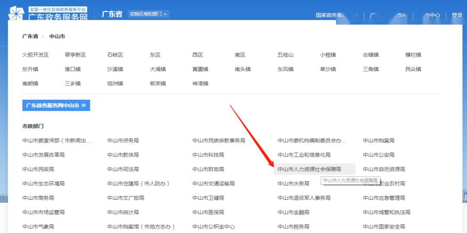Open 中山市交通运输局 department
This screenshot has width=467, height=233.
214,184
